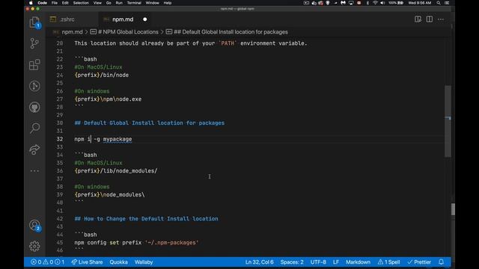Open the Code application menu
The height and width of the screenshot is (269, 479).
point(42,3)
